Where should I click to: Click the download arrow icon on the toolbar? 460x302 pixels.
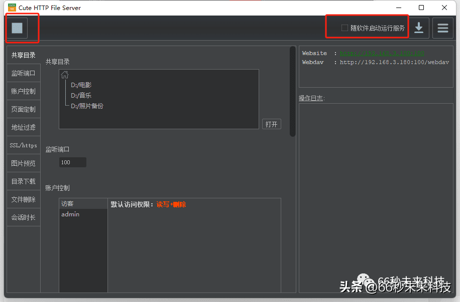tap(419, 28)
